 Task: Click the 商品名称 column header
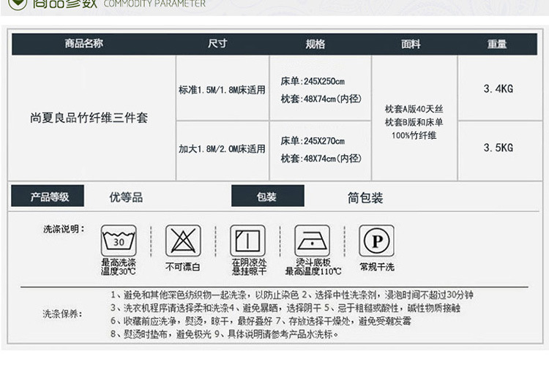84,44
